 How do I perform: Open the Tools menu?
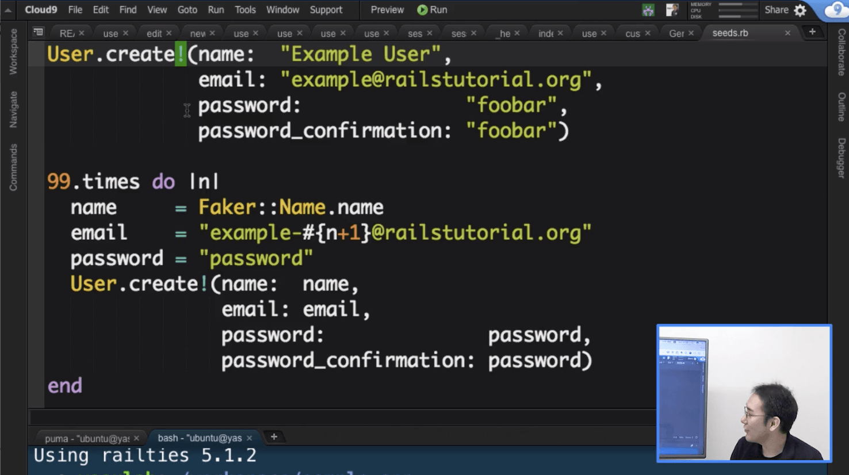click(244, 10)
